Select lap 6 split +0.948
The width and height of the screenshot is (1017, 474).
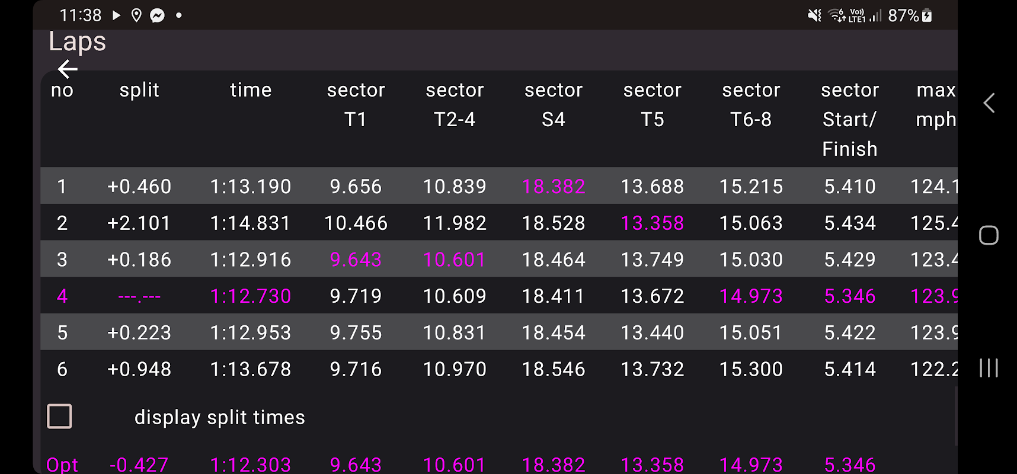click(139, 369)
